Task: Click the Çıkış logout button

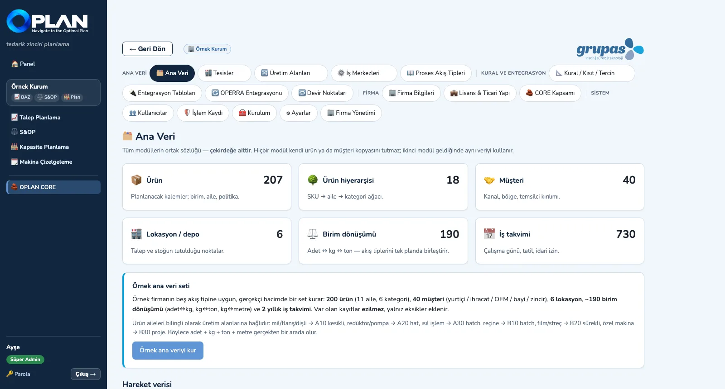Action: [86, 374]
